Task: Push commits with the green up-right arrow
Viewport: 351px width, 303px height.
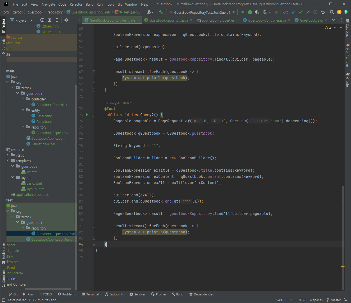Action: pos(308,12)
